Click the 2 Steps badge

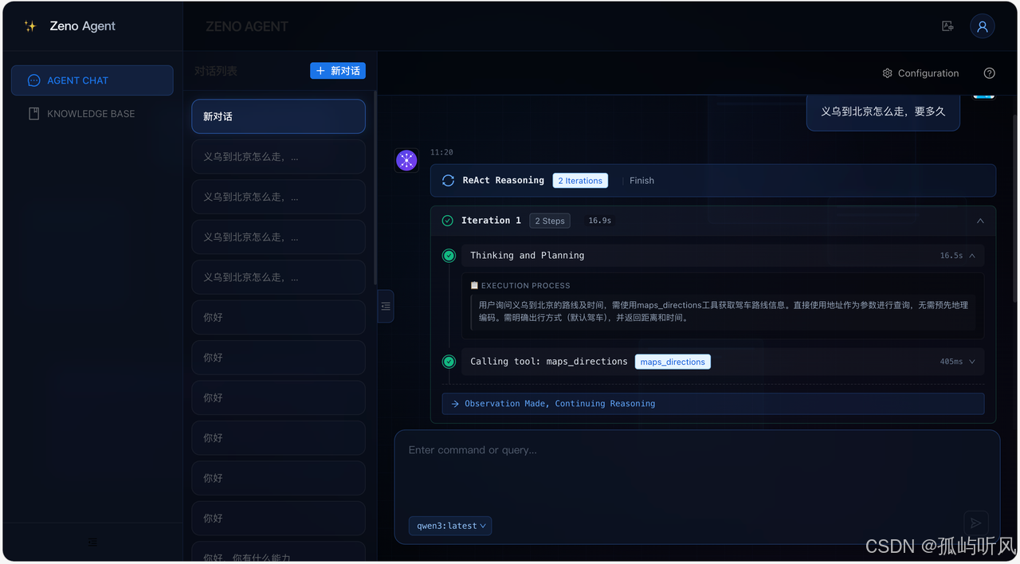click(x=550, y=221)
